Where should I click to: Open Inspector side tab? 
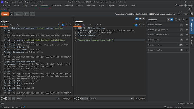point(192,25)
